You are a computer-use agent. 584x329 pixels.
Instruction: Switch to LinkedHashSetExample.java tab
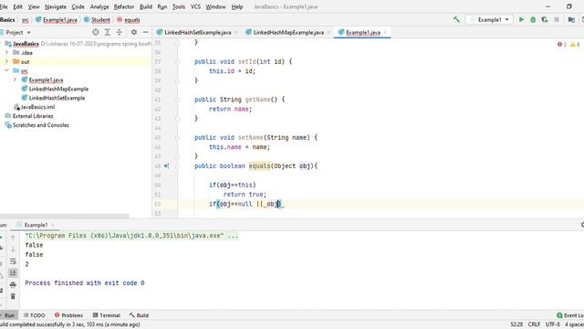coord(197,33)
